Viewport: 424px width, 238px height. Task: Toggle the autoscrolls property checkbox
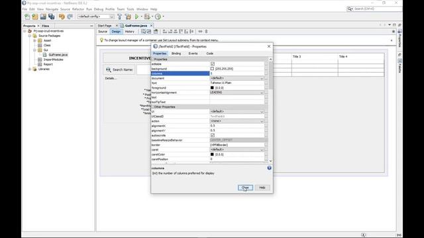pos(212,135)
